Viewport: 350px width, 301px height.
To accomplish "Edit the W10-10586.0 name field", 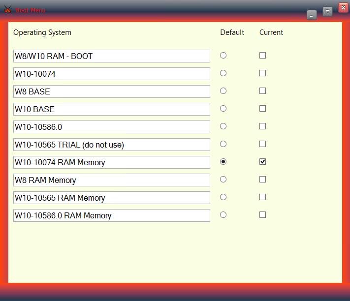I will click(x=112, y=127).
